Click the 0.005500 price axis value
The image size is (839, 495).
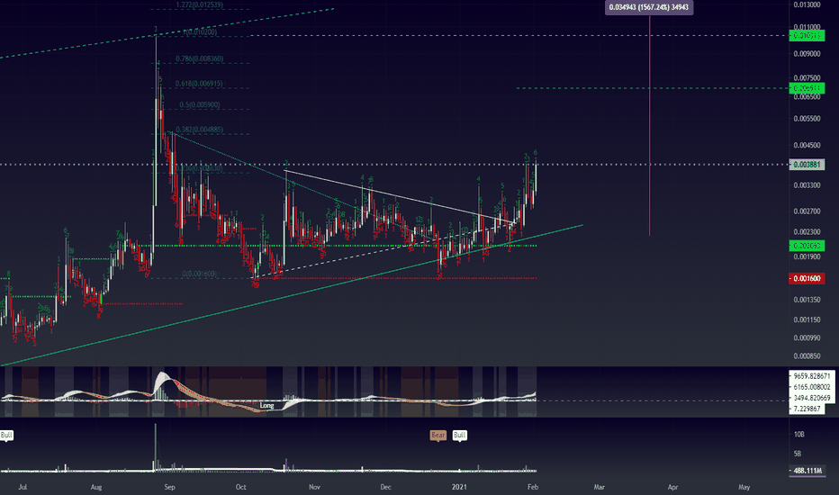(807, 119)
